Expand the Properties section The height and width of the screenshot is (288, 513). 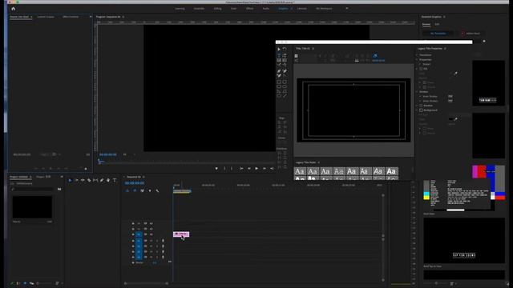(x=417, y=60)
